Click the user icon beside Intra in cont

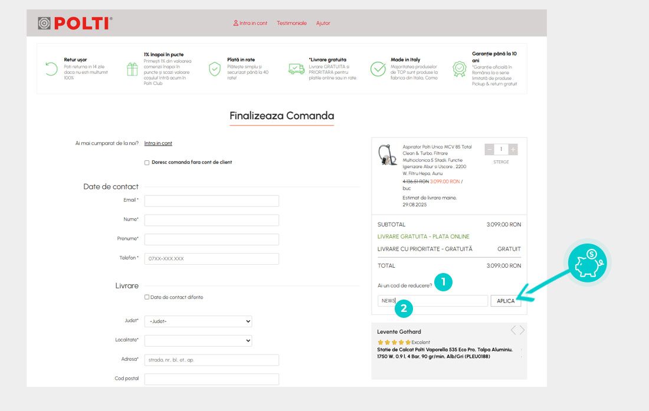(x=235, y=23)
